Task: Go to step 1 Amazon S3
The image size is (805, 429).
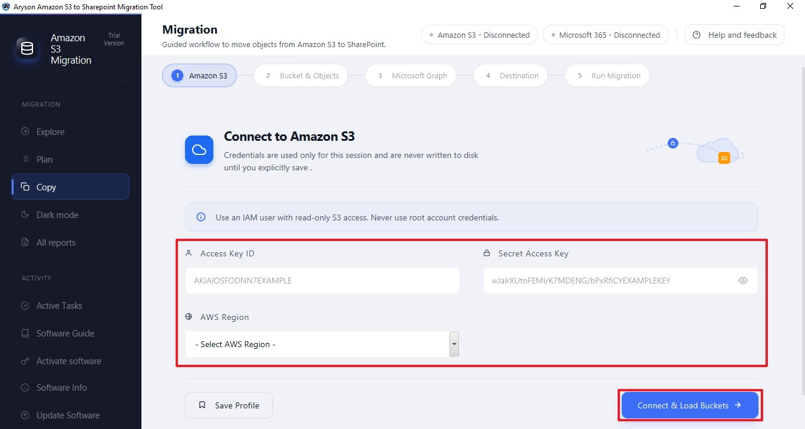Action: coord(199,75)
